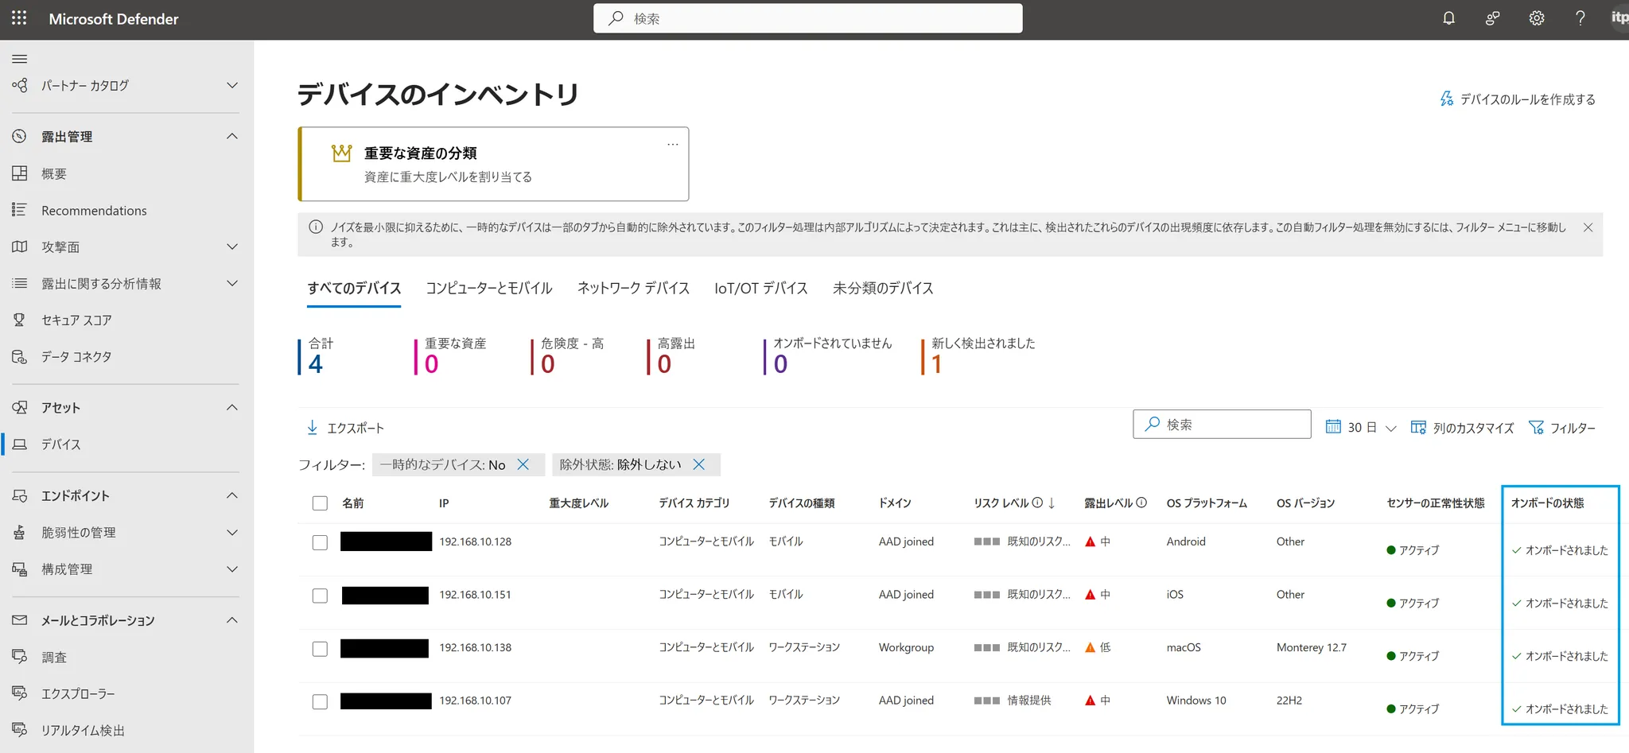Open the notifications bell icon
The height and width of the screenshot is (753, 1629).
pos(1448,18)
